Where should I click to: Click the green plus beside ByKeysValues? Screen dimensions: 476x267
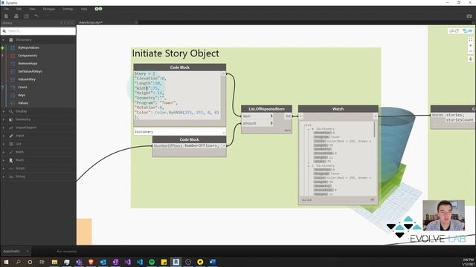tap(3, 47)
